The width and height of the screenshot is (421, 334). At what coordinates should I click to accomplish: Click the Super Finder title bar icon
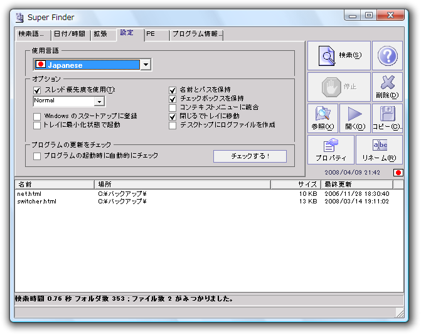tap(20, 18)
